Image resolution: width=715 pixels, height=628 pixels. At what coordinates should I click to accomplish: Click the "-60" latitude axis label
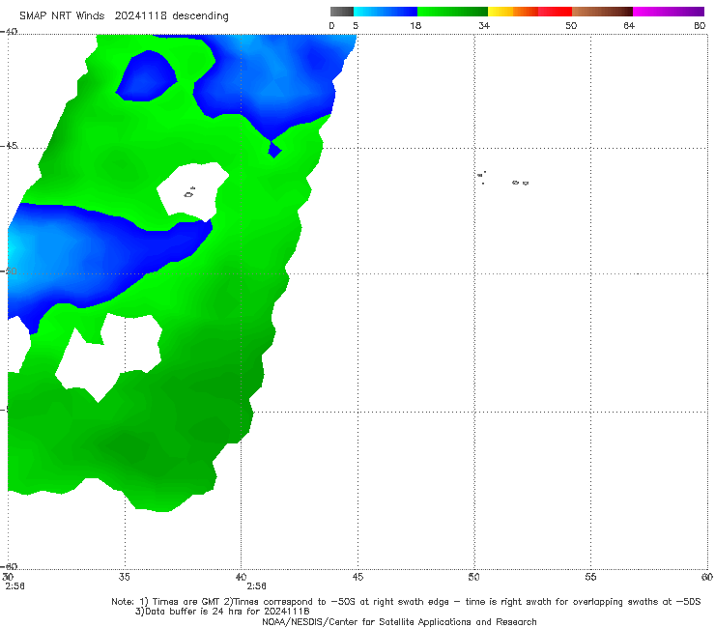(x=9, y=566)
